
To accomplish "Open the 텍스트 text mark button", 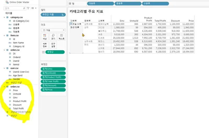I will click(61, 37).
